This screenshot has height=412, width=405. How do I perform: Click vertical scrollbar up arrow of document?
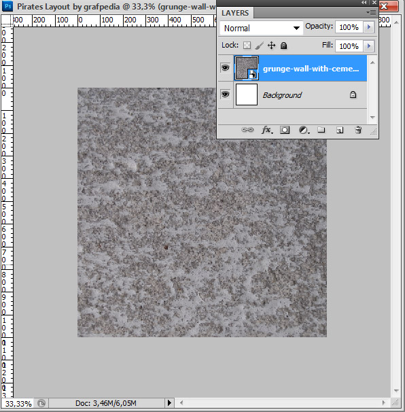[397, 22]
